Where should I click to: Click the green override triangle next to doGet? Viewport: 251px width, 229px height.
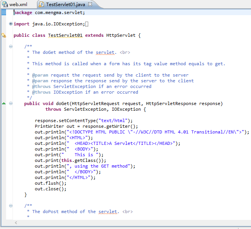pyautogui.click(x=4, y=104)
